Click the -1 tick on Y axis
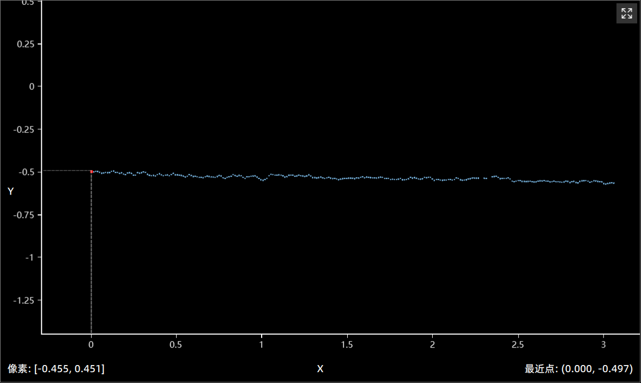Screen dimensions: 641x383 [29, 257]
